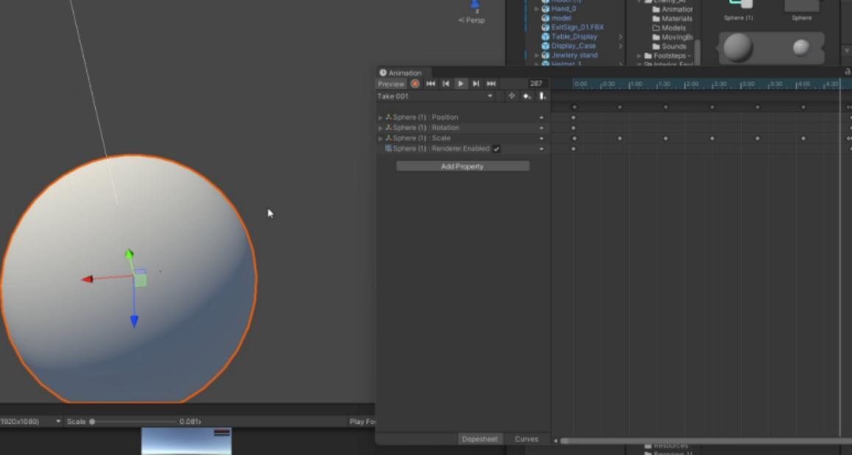This screenshot has height=455, width=852.
Task: Open the Models folder in Project
Action: pyautogui.click(x=669, y=28)
